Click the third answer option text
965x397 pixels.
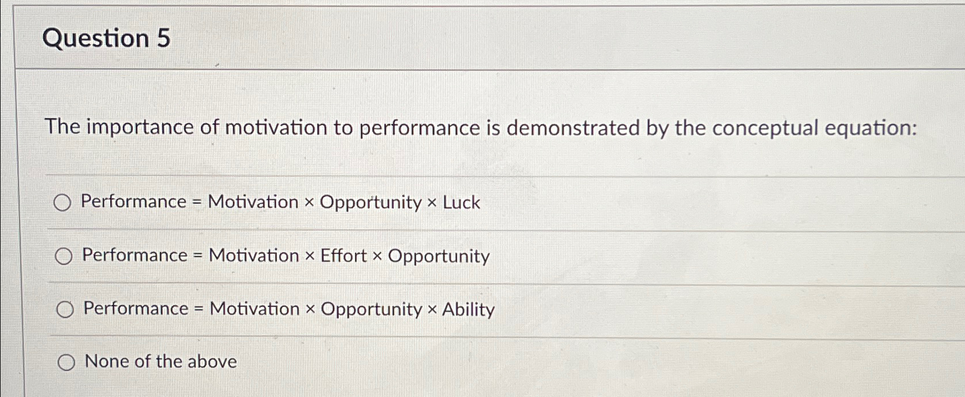tap(287, 309)
